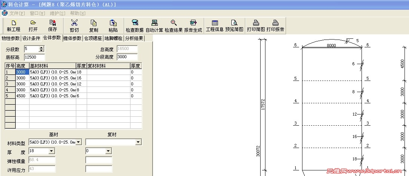Save the project with 保存 icon
Screen dimensions: 409x176
(52, 25)
